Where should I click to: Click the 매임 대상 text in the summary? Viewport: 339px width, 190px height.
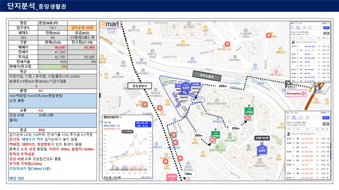click(x=17, y=178)
